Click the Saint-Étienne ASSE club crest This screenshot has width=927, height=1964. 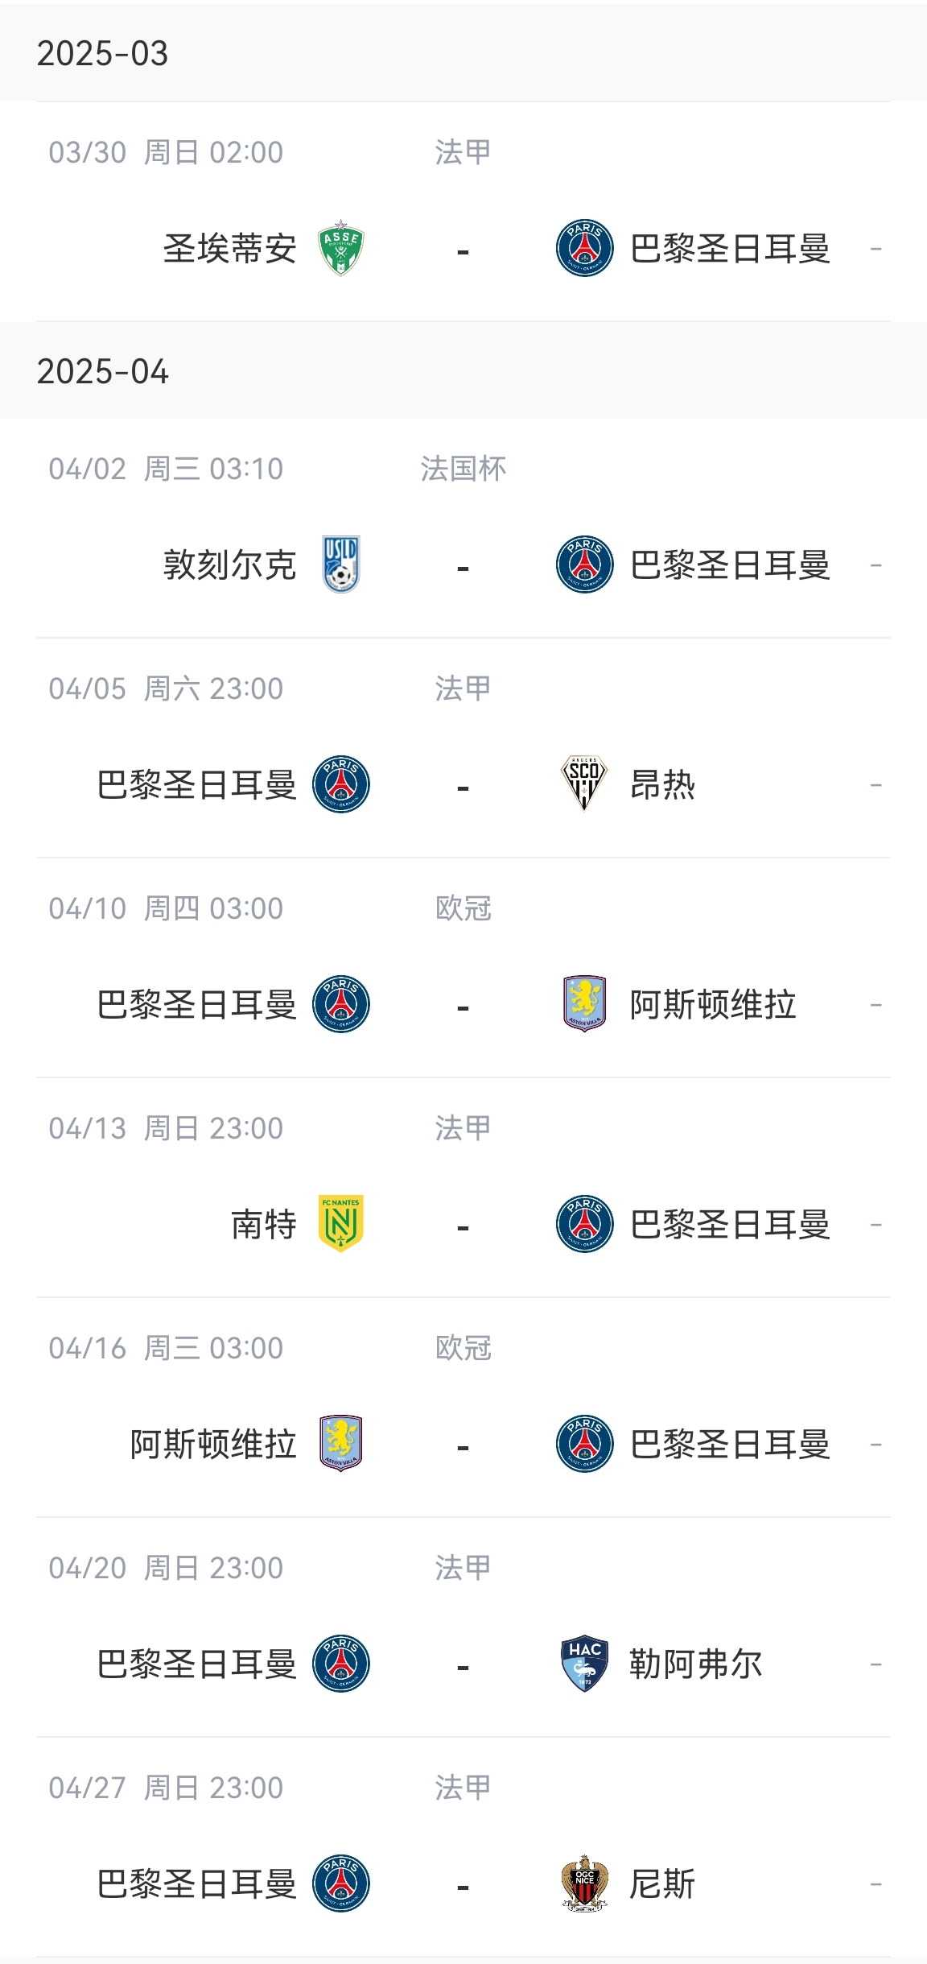coord(341,248)
